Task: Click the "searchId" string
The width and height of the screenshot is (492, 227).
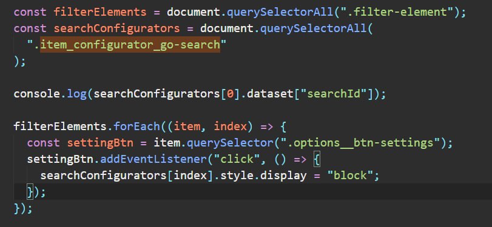Action: pos(334,94)
